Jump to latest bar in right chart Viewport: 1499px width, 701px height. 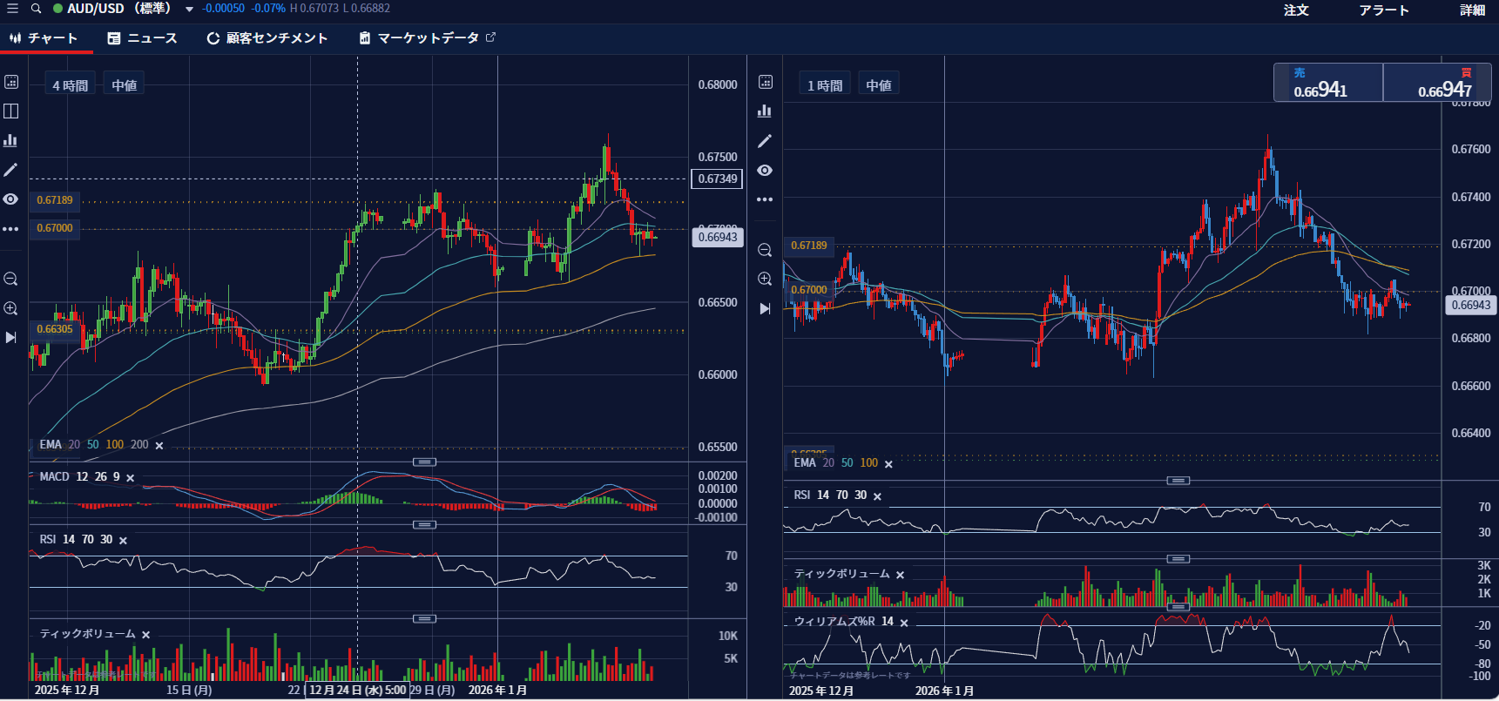point(765,309)
